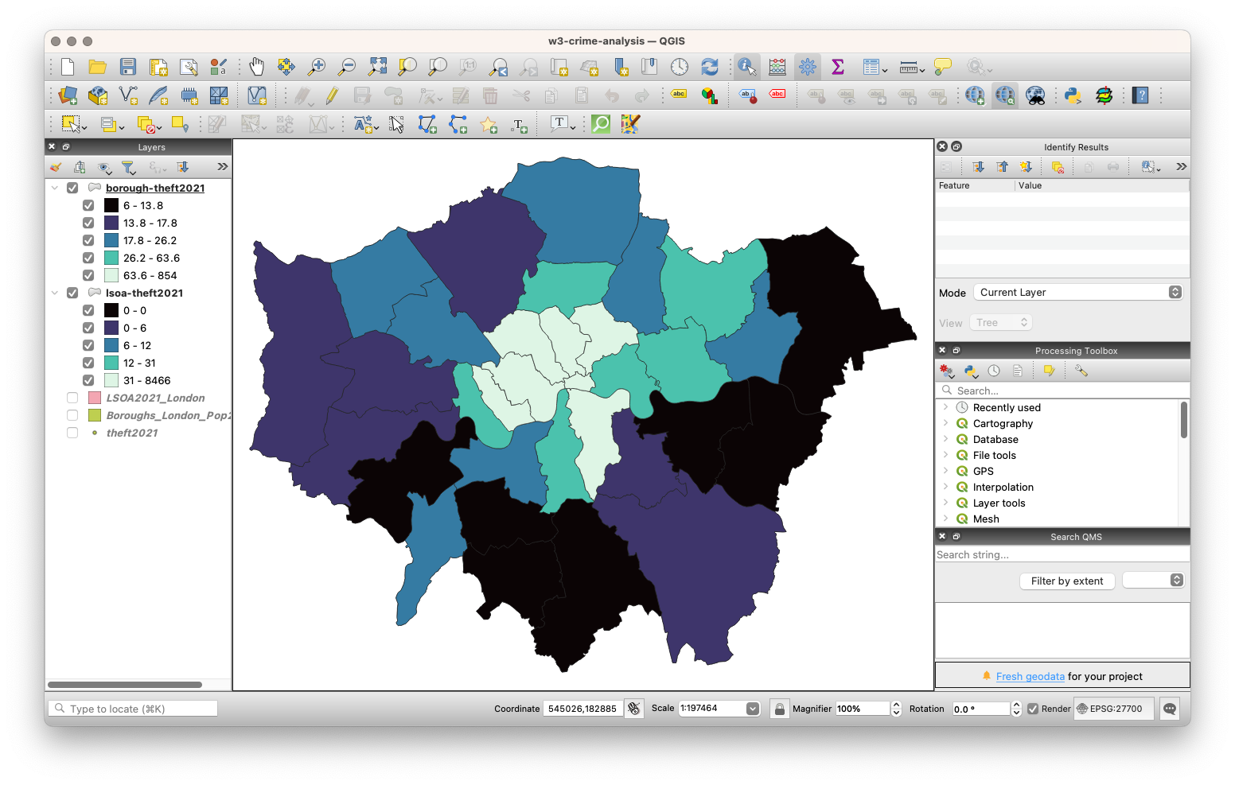Collapse the lsoa-theft2021 layer legend
The image size is (1235, 785).
tap(55, 293)
